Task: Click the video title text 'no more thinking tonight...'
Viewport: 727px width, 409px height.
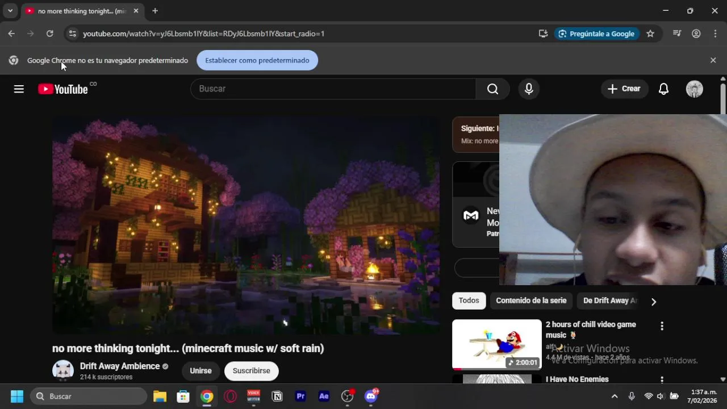Action: [x=188, y=348]
